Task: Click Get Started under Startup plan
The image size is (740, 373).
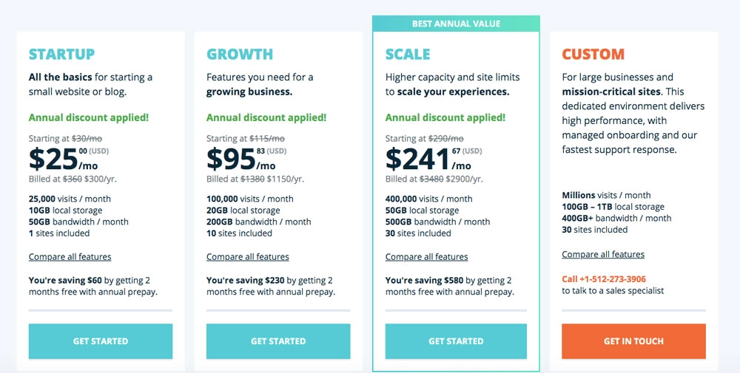Action: pos(101,341)
